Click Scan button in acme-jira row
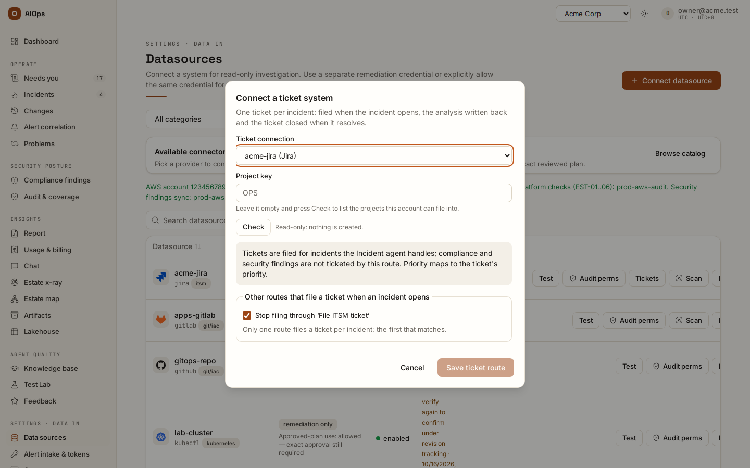This screenshot has height=468, width=750. pyautogui.click(x=689, y=278)
